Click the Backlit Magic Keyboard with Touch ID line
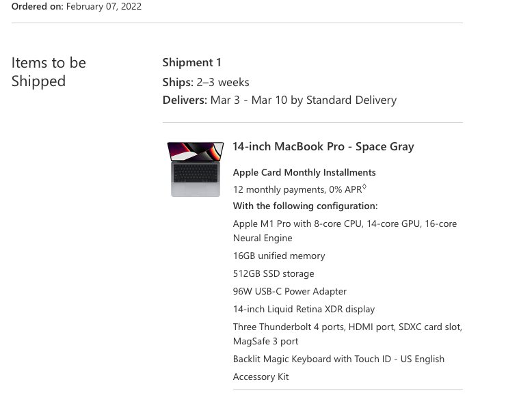The width and height of the screenshot is (506, 395). tap(339, 359)
